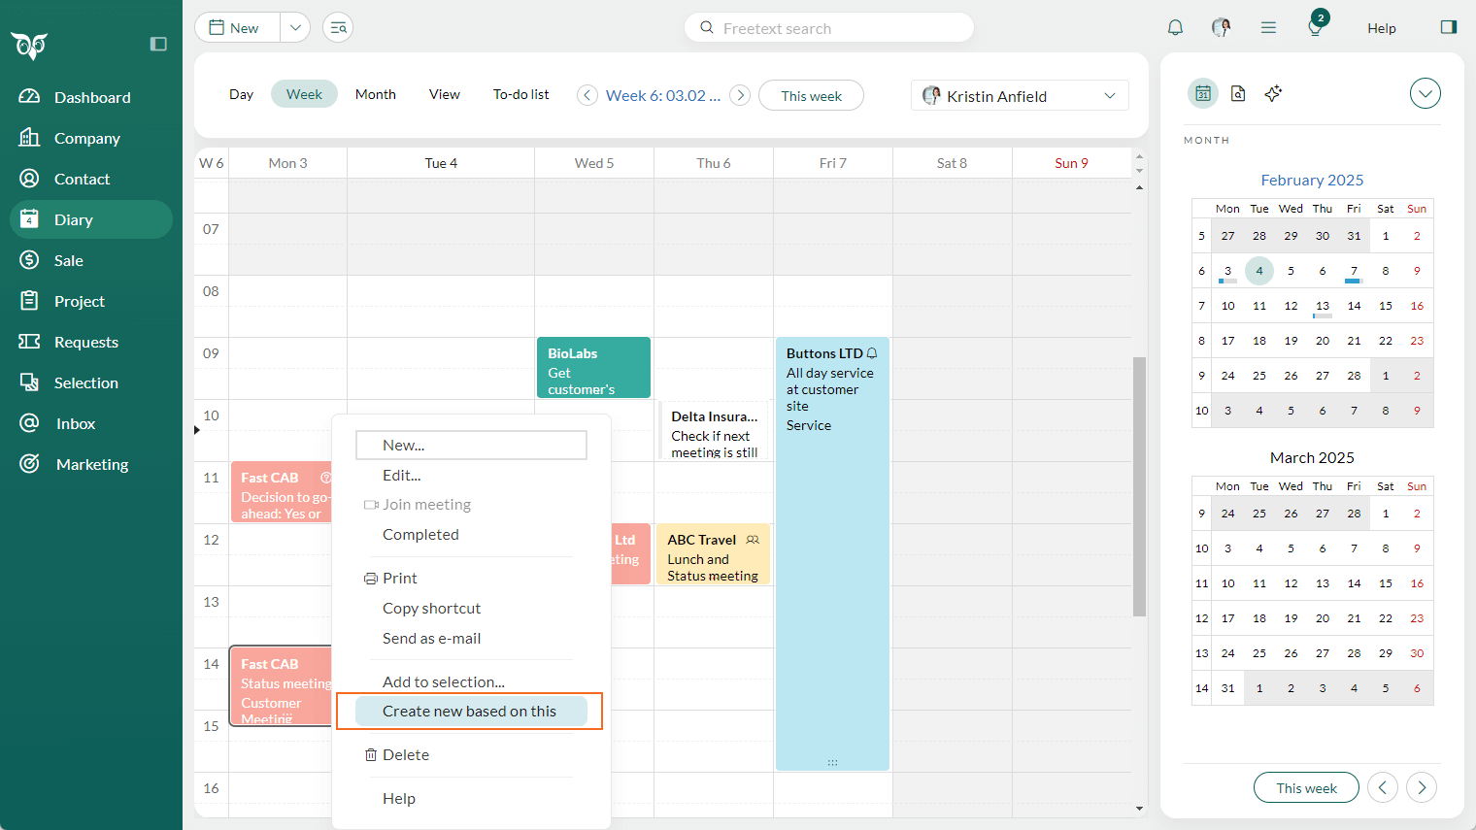Select Fast CAB status meeting at 14
This screenshot has height=830, width=1476.
[x=282, y=686]
